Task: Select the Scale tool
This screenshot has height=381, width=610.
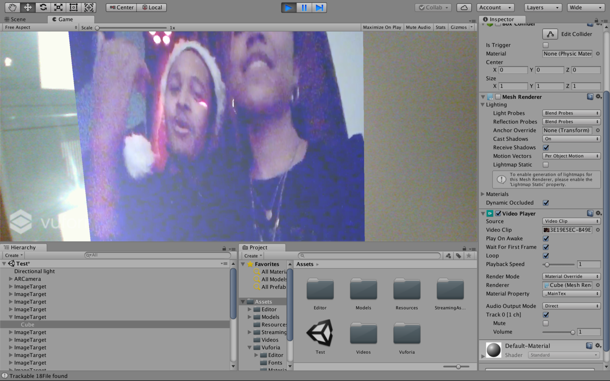Action: click(x=58, y=7)
